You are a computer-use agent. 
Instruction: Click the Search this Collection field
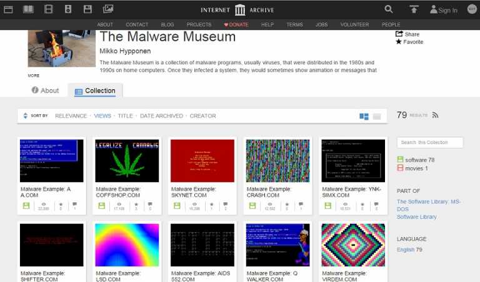click(x=430, y=142)
